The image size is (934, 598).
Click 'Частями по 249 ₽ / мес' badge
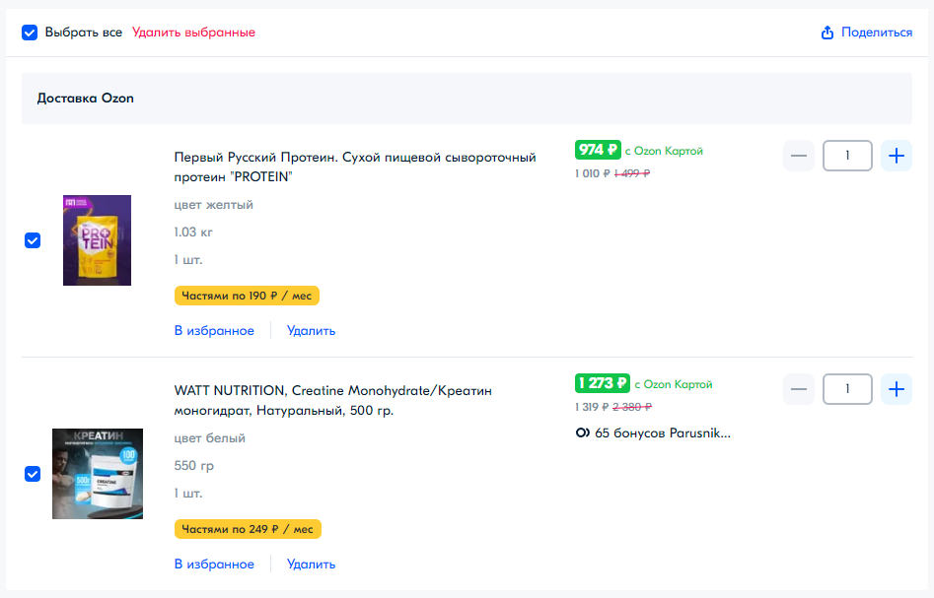pyautogui.click(x=248, y=529)
